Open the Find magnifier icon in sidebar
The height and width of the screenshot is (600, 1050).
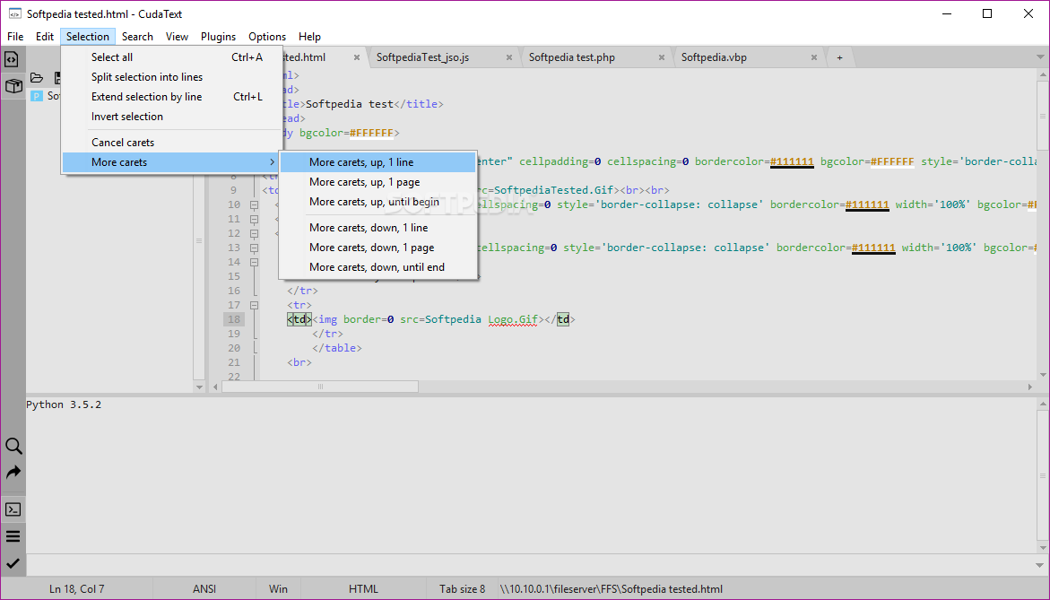coord(13,446)
